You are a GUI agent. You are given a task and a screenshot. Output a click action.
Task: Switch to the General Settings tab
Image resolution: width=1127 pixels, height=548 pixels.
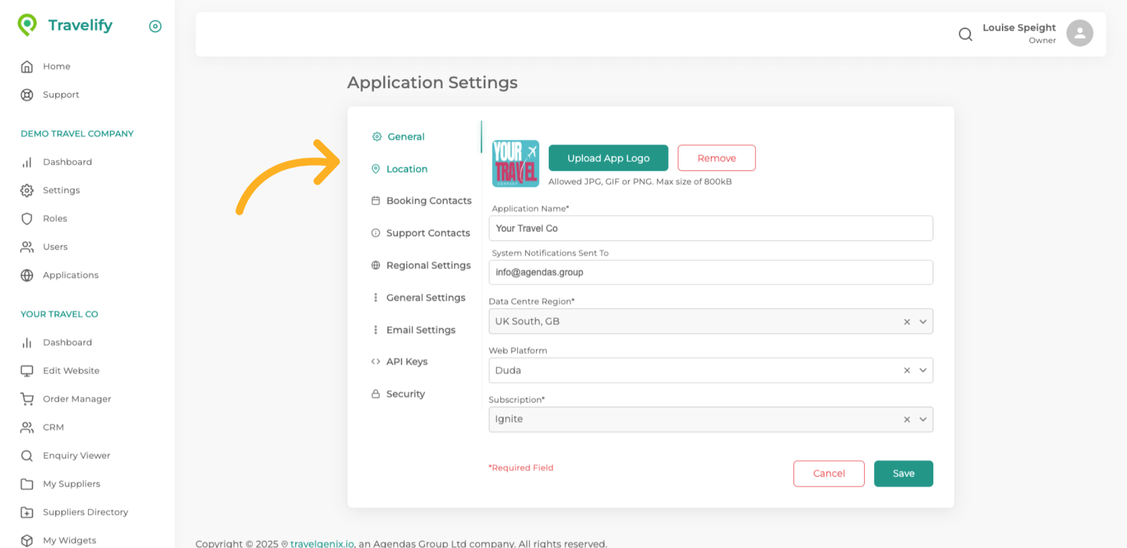[x=426, y=297]
